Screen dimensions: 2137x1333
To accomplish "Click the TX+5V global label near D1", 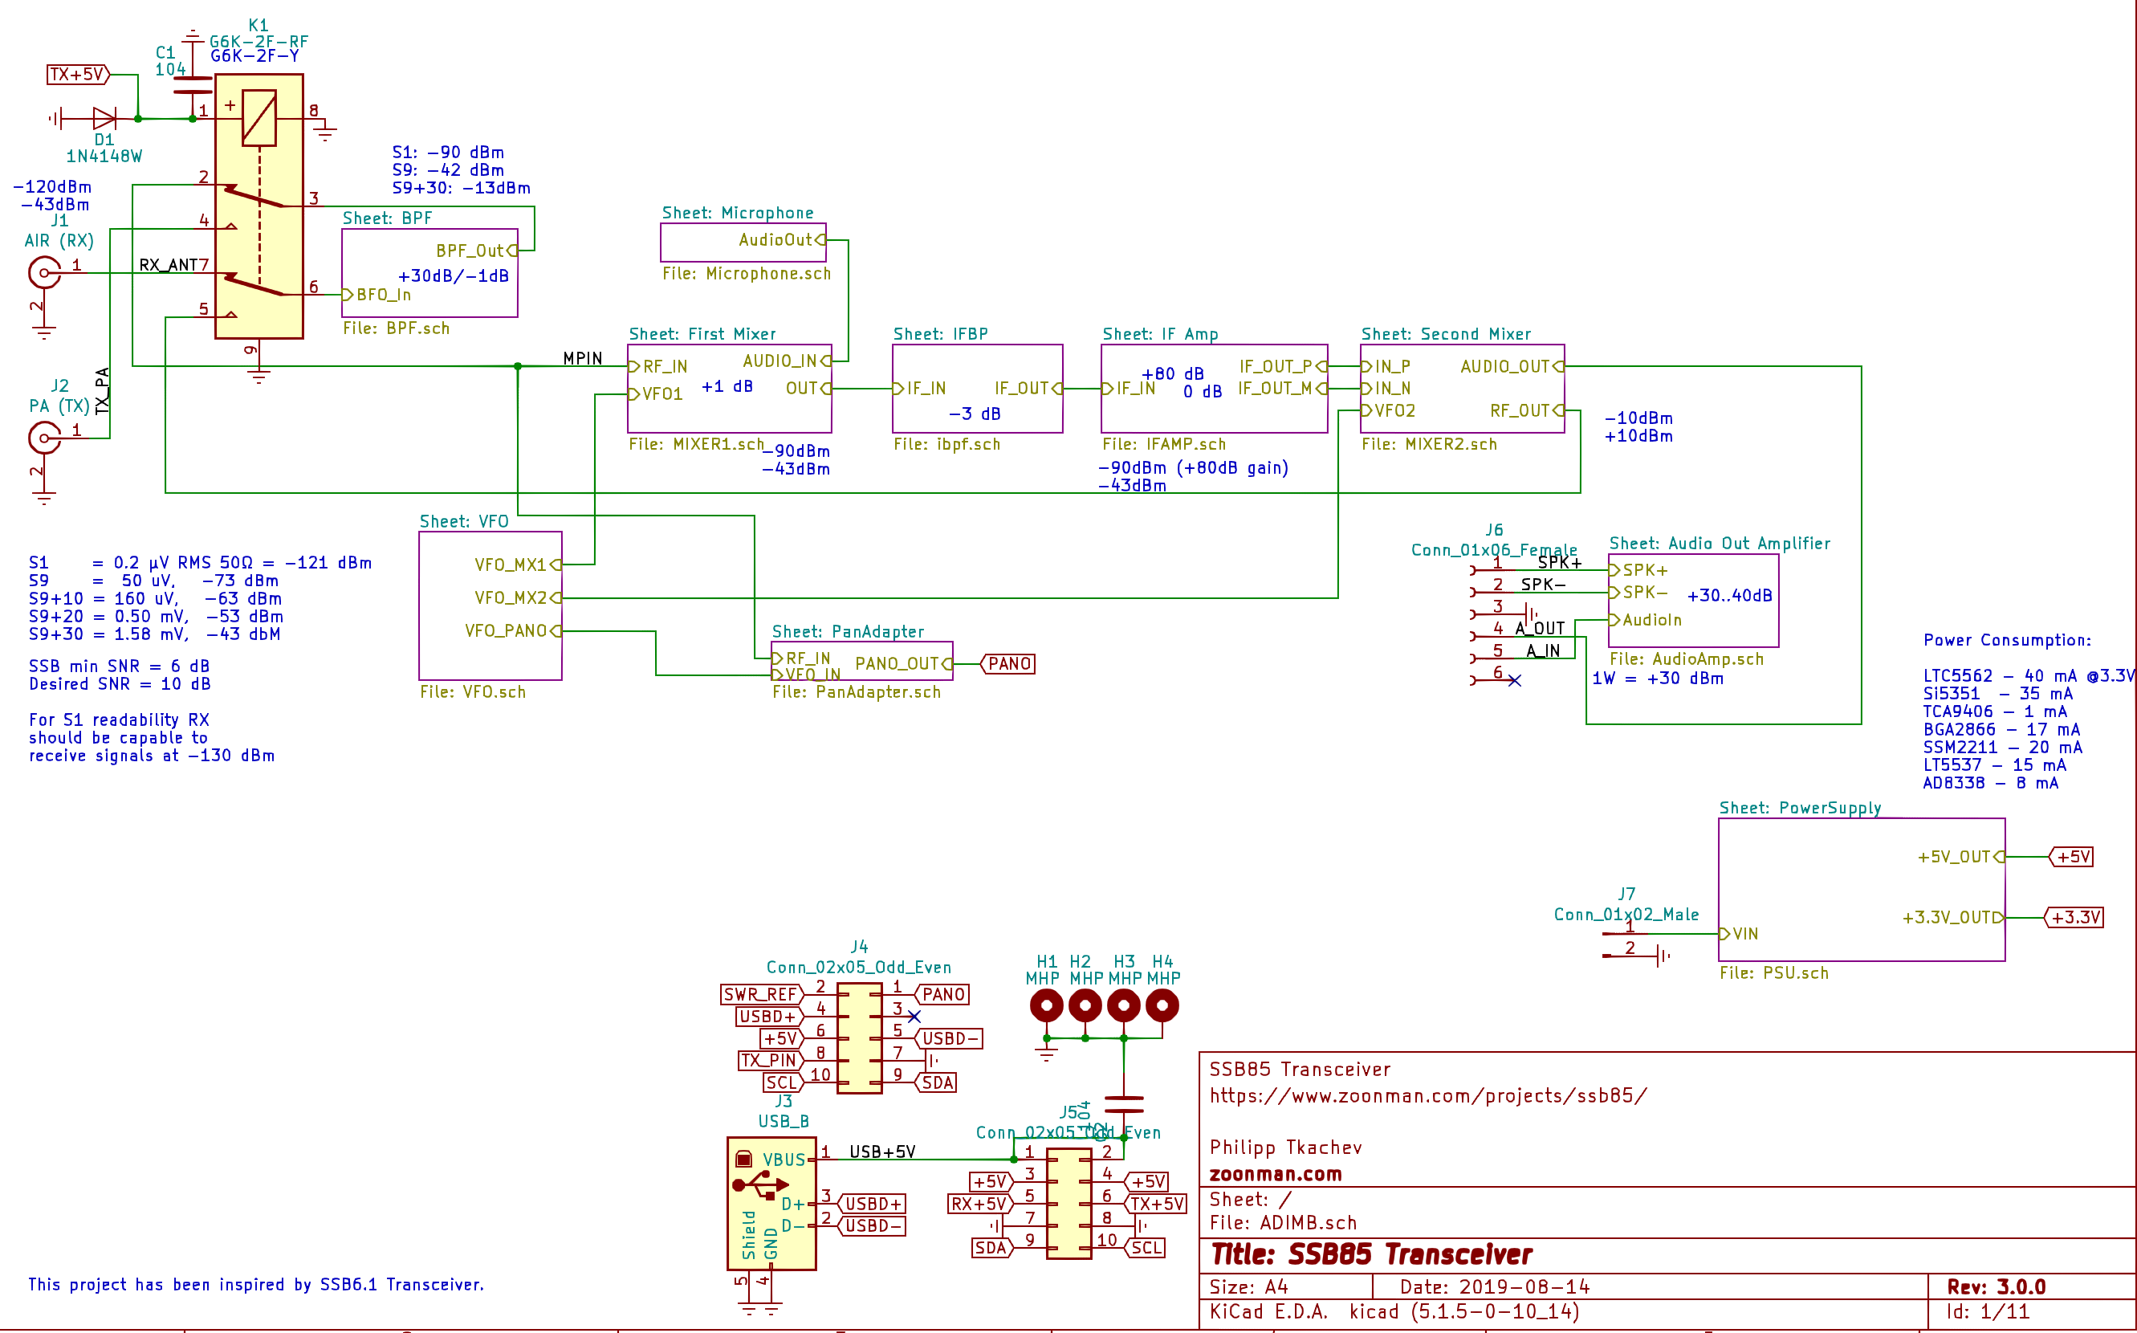I will pyautogui.click(x=78, y=75).
